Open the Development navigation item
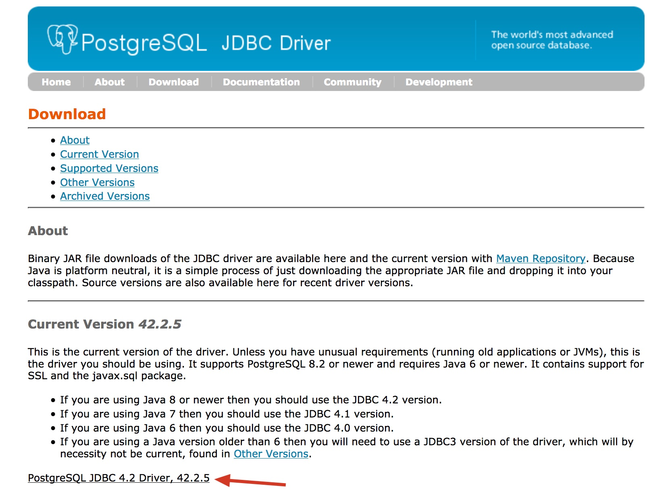The width and height of the screenshot is (653, 496). [439, 82]
